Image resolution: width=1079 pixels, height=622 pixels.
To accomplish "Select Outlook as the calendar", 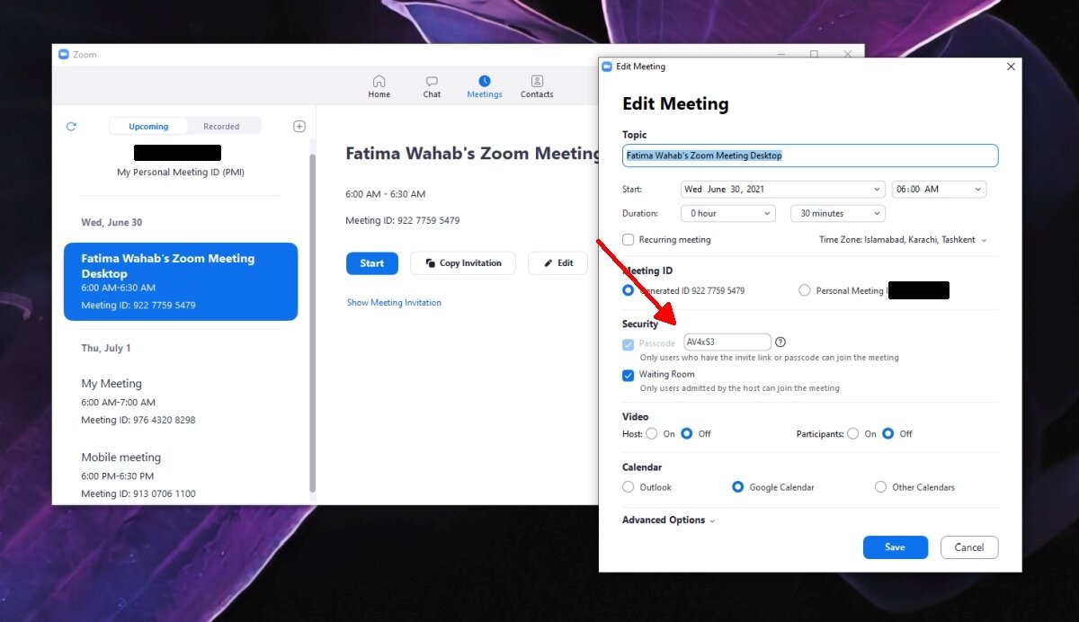I will (628, 486).
